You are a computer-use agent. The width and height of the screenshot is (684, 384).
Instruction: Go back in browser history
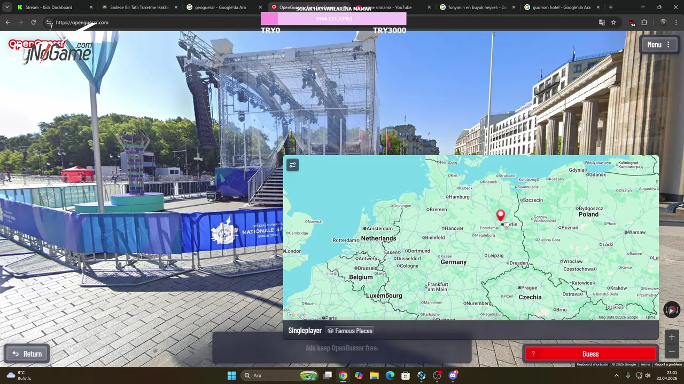tap(7, 22)
